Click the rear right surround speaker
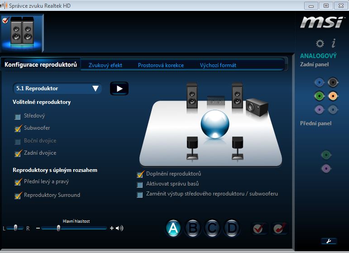349x254 pixels. tap(238, 148)
